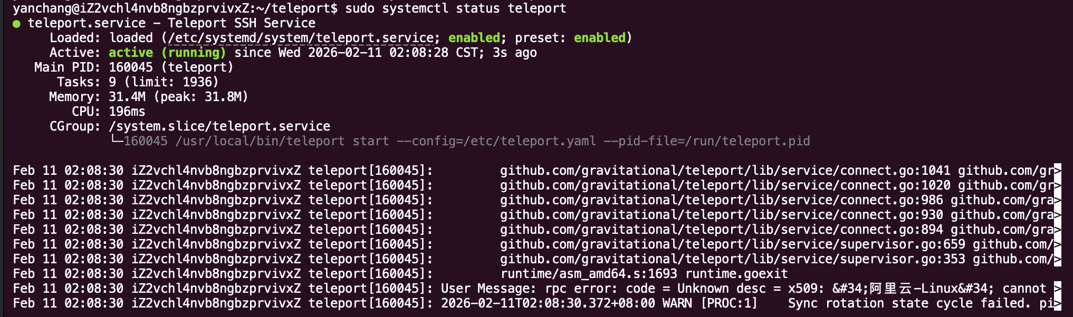
Task: Click the truncation marker on the connect.go:986 line
Action: click(x=1057, y=200)
